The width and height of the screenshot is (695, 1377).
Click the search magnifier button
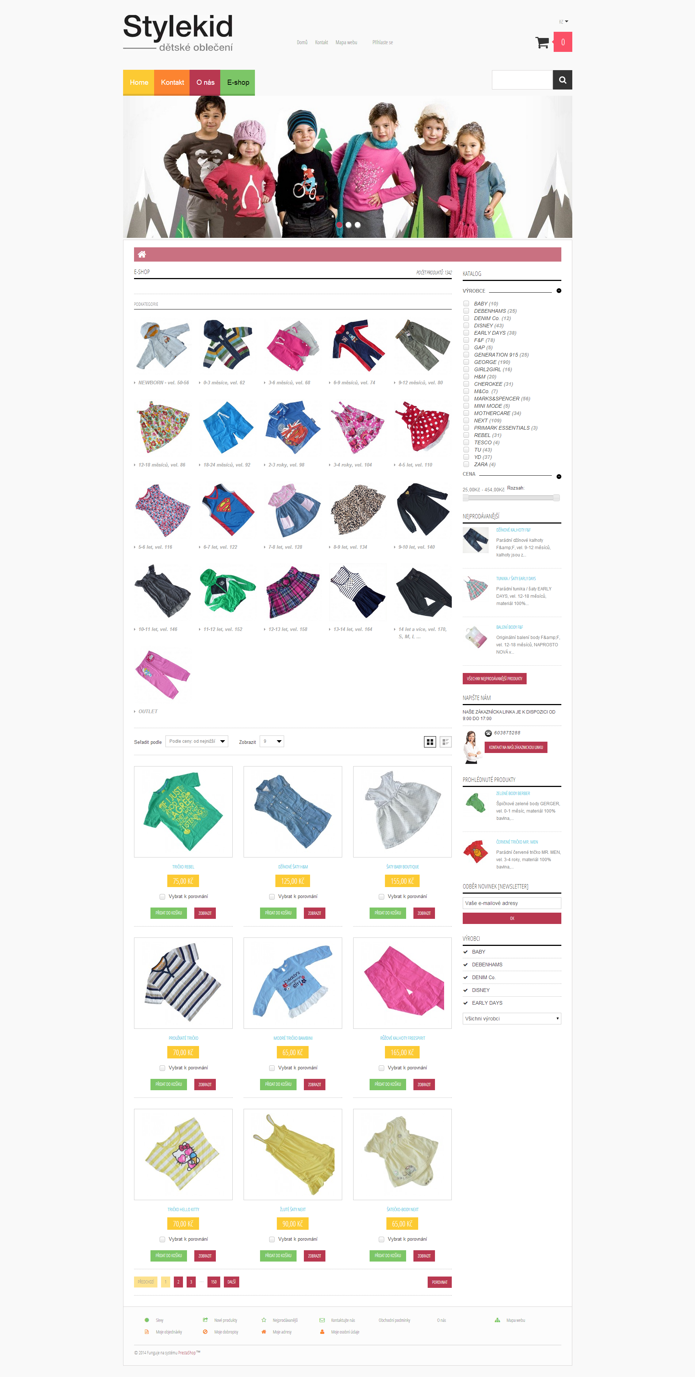(x=562, y=80)
